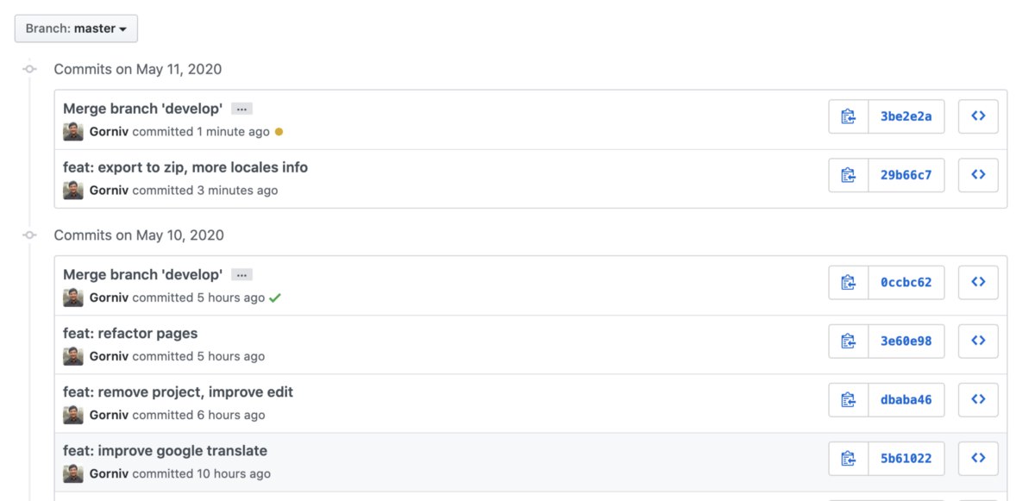Image resolution: width=1035 pixels, height=501 pixels.
Task: Open the commit hash 3be2e2a
Action: (906, 116)
